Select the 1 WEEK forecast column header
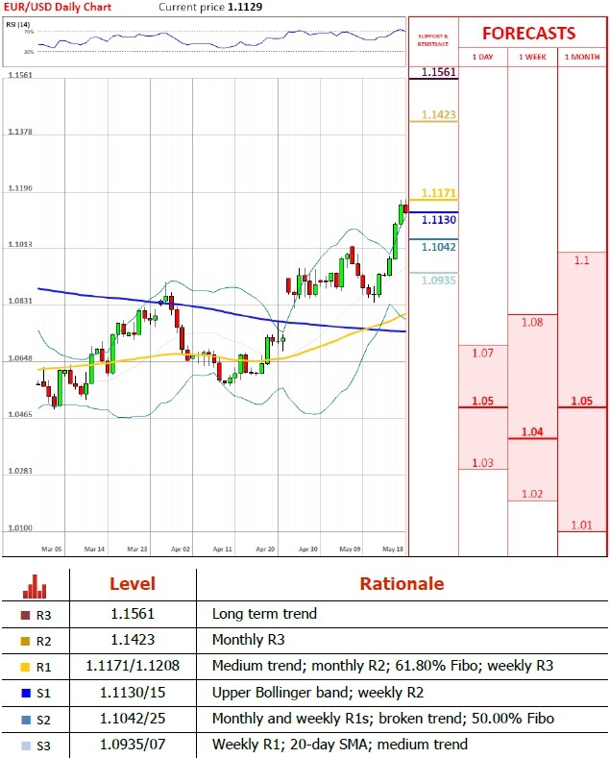 click(x=532, y=57)
